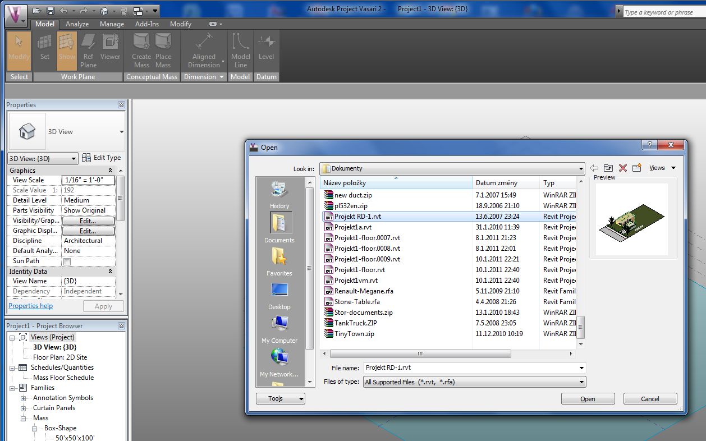Screen dimensions: 706x441
Task: Click the Edit Type icon in Properties
Action: point(86,158)
